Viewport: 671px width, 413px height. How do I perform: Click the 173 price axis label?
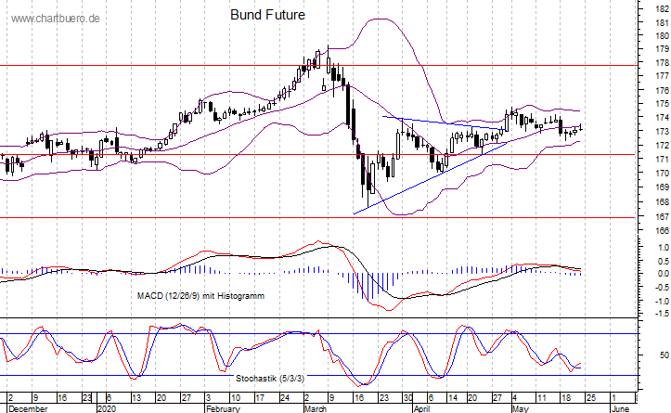(x=662, y=132)
